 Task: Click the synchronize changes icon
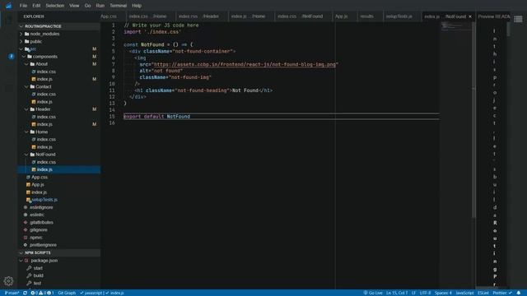[x=25, y=293]
